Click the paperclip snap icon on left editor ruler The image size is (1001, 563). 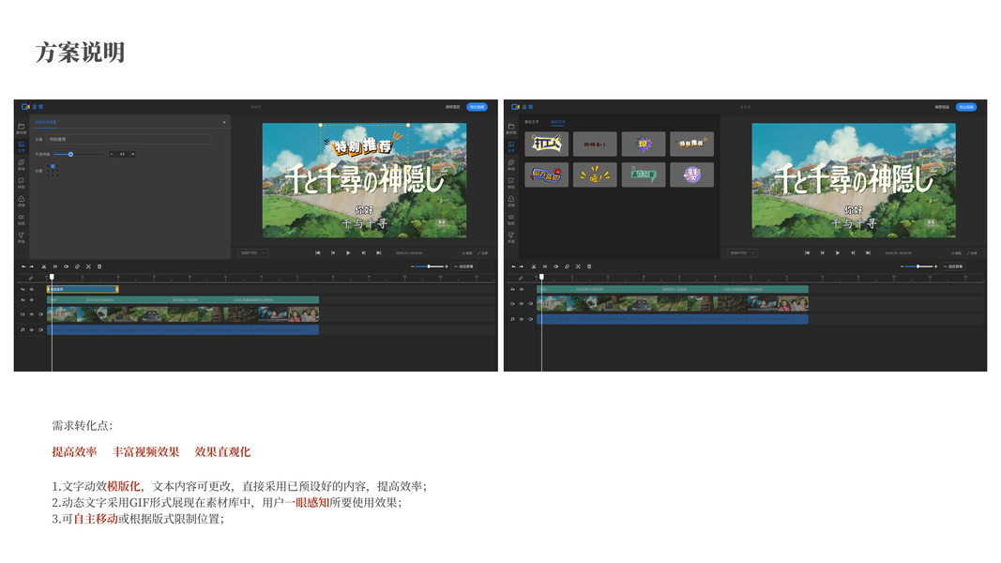coord(31,278)
